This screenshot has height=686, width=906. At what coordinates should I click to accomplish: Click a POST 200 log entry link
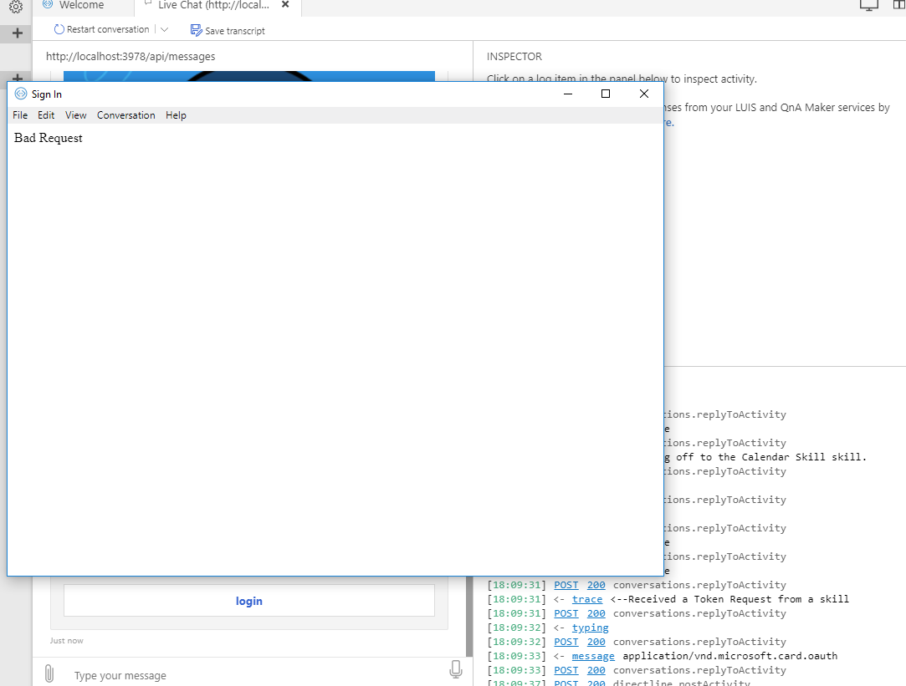566,585
